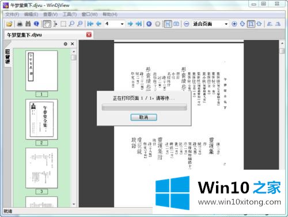The height and width of the screenshot is (217, 288).
Task: Select page 1 thumbnail
Action: (x=41, y=70)
